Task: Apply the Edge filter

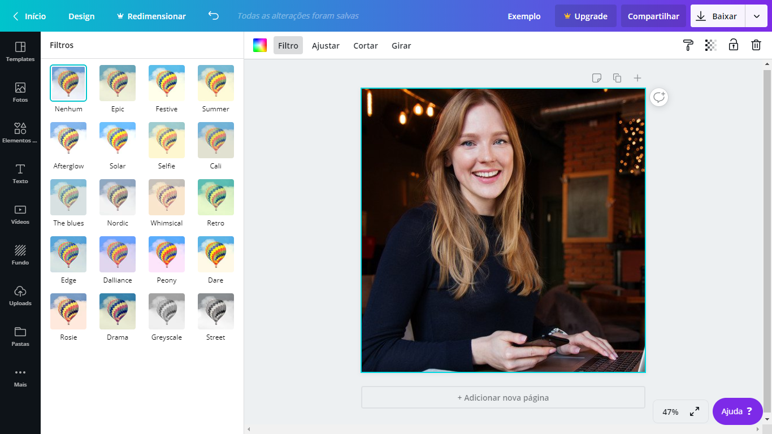Action: pos(68,254)
